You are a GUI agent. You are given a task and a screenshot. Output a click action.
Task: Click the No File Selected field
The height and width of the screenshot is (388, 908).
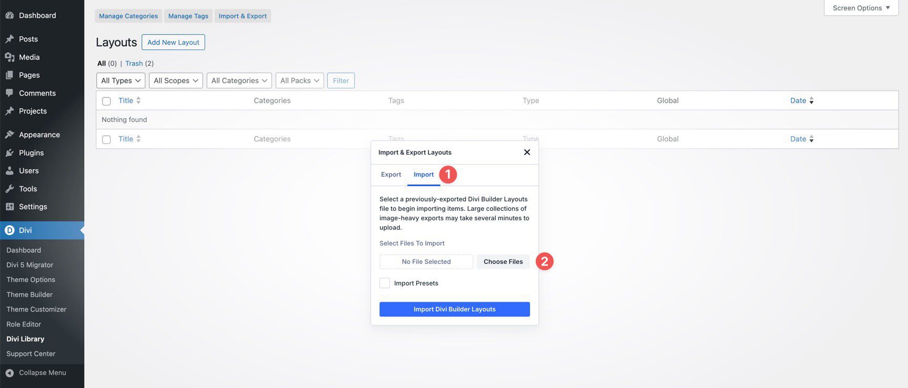coord(426,261)
